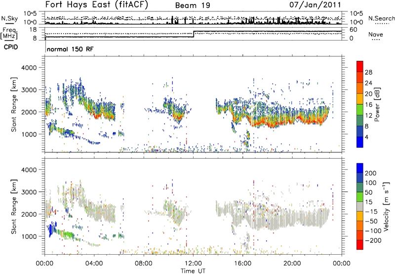The height and width of the screenshot is (274, 395).
Task: Pick the gray segment of velocity colorbar
Action: coord(360,207)
